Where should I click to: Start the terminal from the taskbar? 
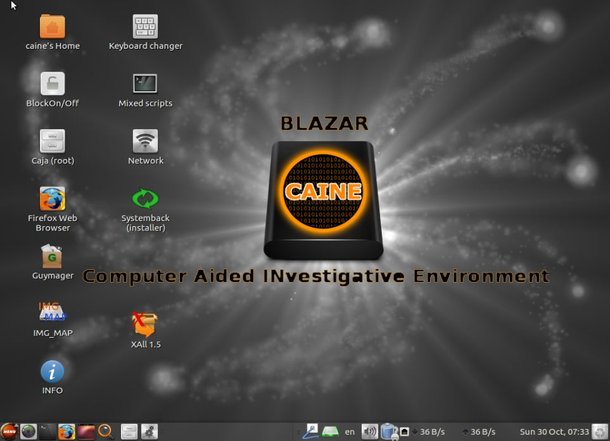pos(46,431)
